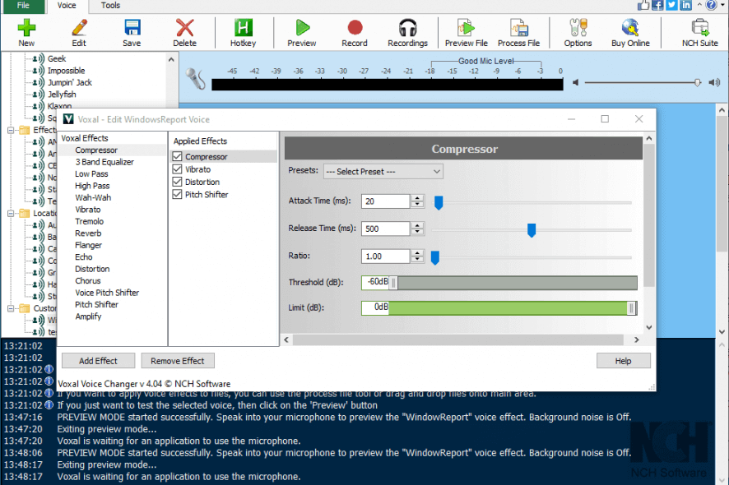The width and height of the screenshot is (729, 485).
Task: Click the Remove Effect button
Action: [x=178, y=361]
